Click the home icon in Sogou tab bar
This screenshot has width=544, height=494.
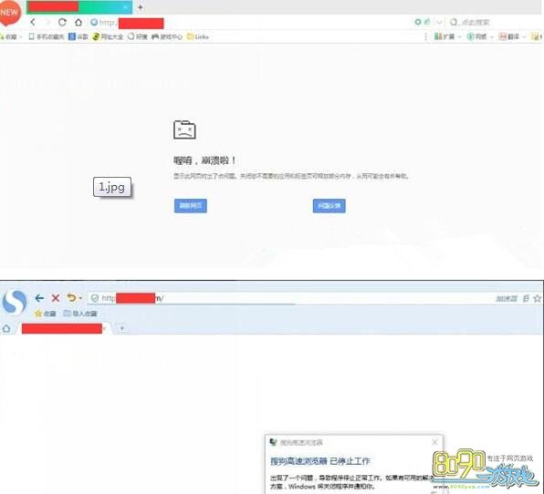[6, 328]
